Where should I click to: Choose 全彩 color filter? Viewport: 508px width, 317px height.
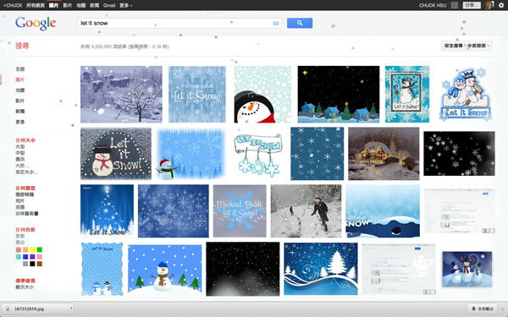[x=20, y=236]
